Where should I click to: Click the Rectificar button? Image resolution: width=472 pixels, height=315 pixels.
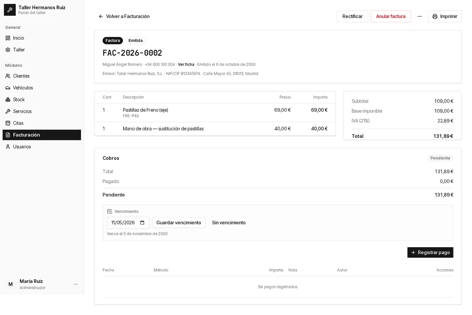(352, 16)
